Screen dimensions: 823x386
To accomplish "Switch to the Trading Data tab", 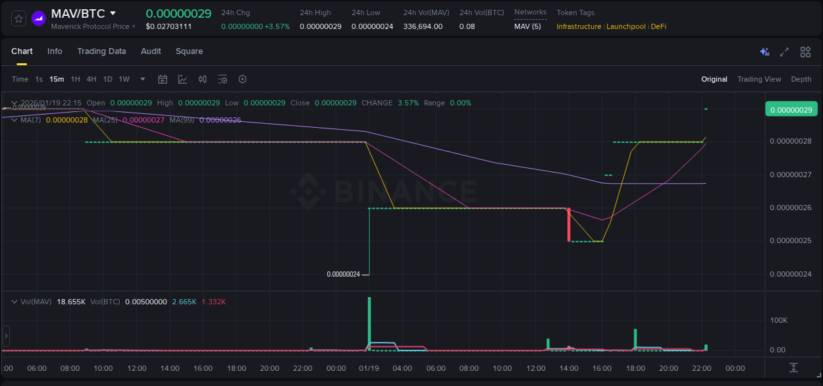I will [x=101, y=51].
